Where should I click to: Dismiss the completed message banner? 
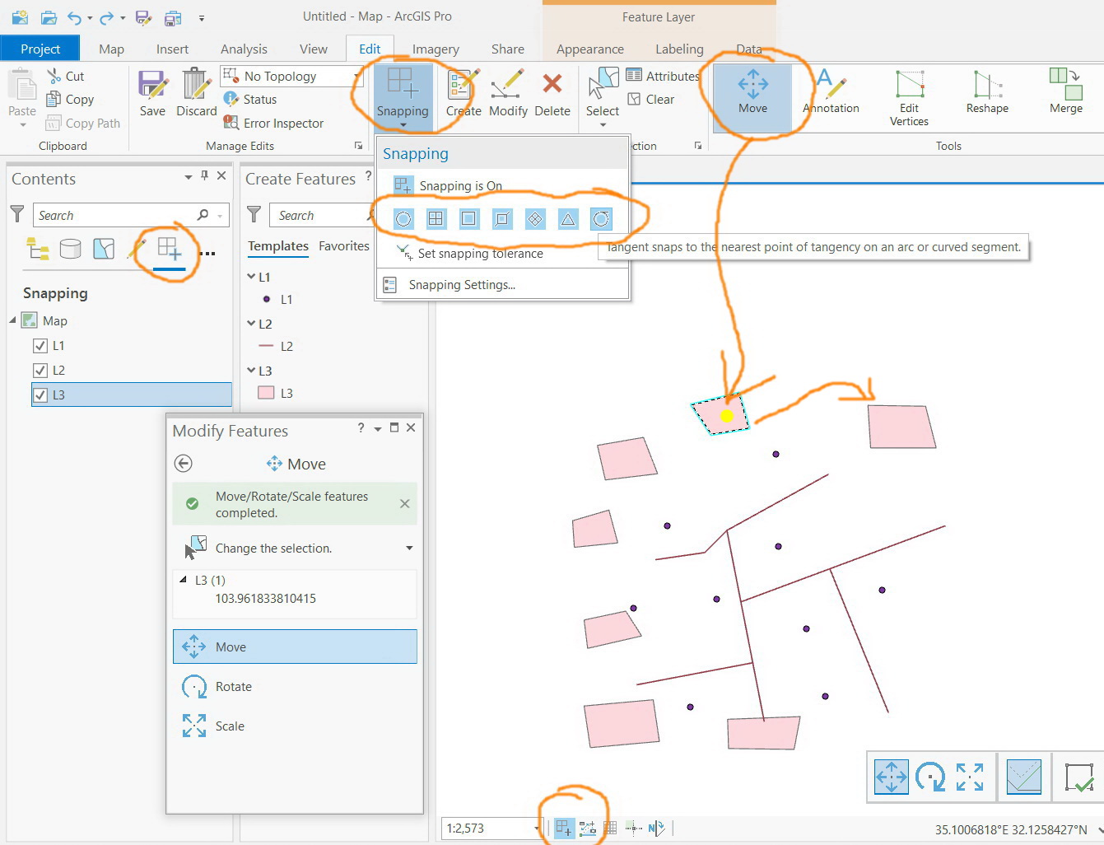404,503
